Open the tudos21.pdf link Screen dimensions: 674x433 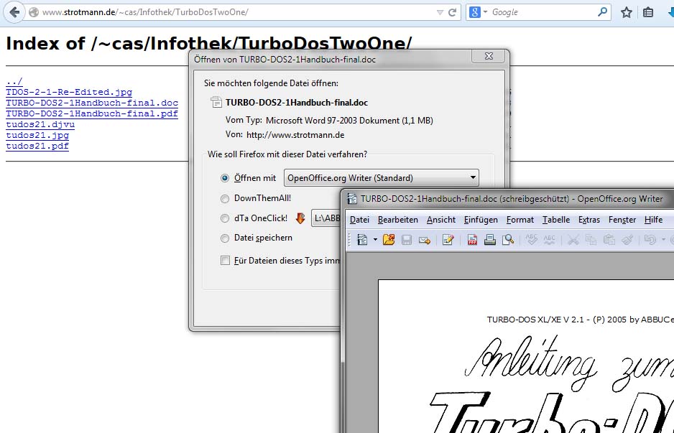click(x=37, y=146)
